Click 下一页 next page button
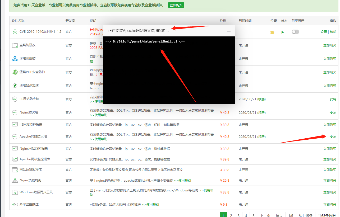340x217 pixels. tap(265, 215)
